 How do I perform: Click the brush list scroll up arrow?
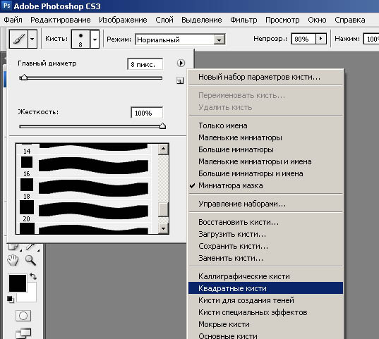pos(164,149)
